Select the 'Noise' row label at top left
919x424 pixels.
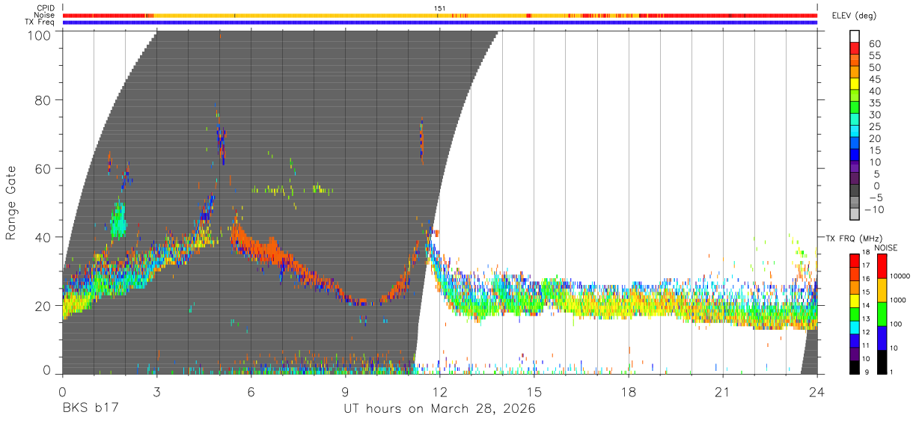click(x=45, y=15)
